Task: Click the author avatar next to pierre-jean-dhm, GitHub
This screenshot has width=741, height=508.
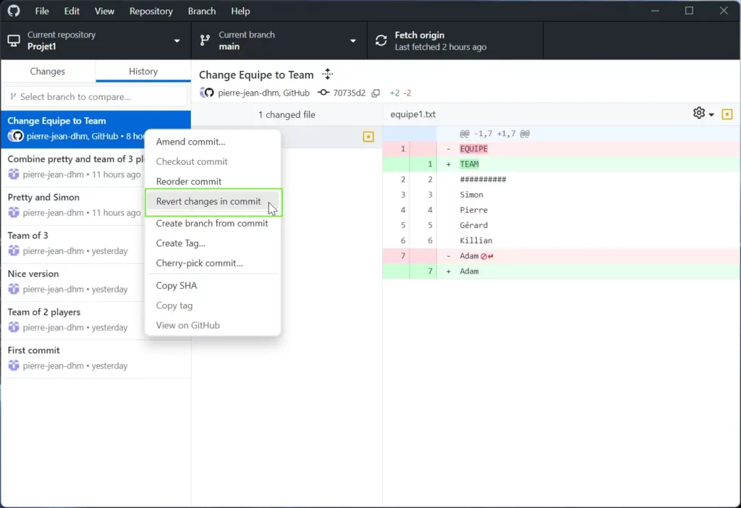Action: point(206,93)
